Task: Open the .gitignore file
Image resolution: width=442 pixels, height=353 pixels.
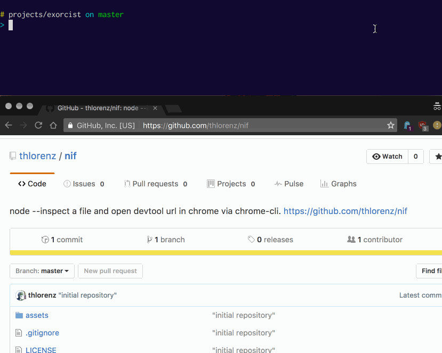Action: pos(42,333)
